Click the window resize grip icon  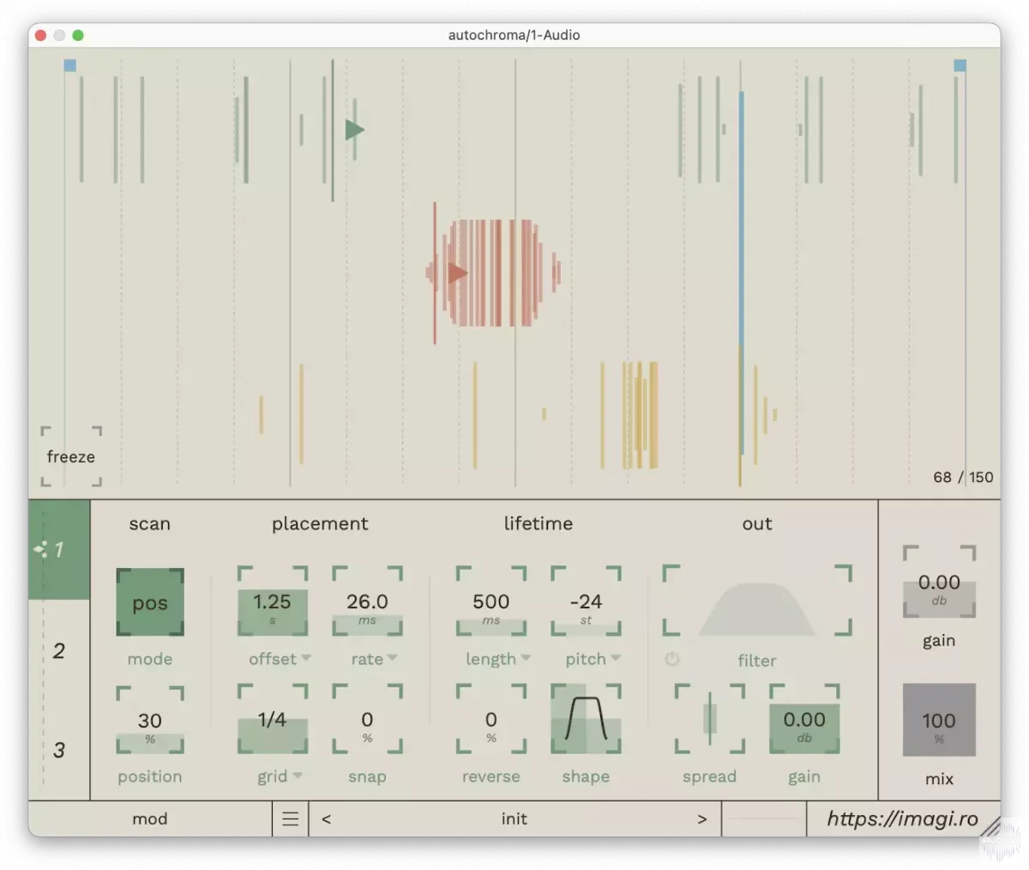coord(990,826)
